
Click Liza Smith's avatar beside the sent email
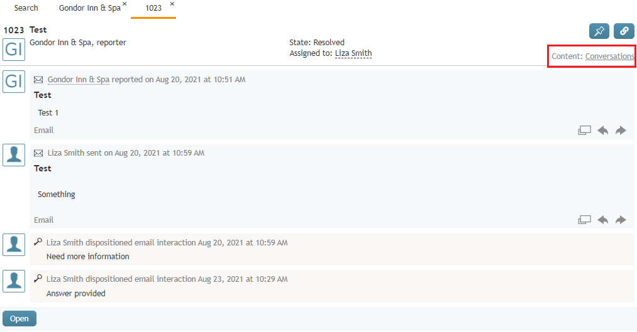pyautogui.click(x=14, y=155)
